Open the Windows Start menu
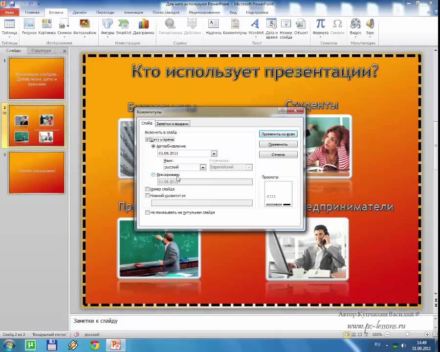 click(9, 345)
